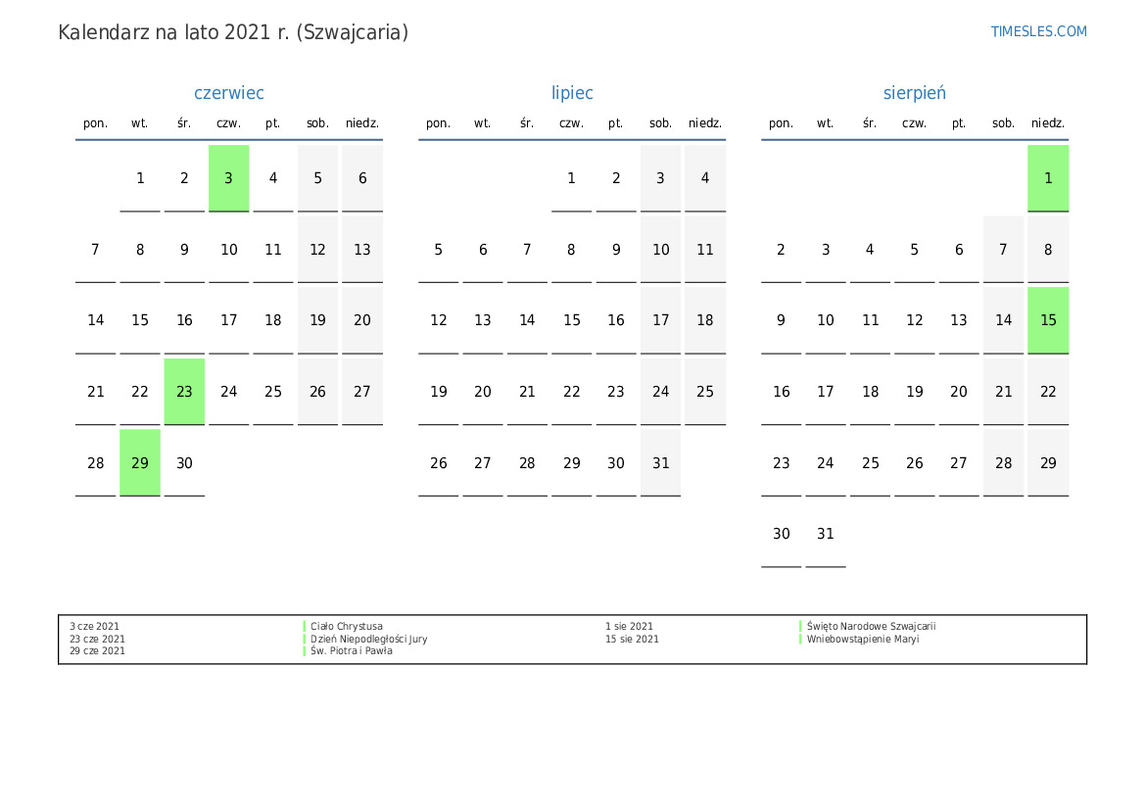Viewport: 1145px width, 810px height.
Task: Click highlighted June 3 holiday cell
Action: coord(228,178)
